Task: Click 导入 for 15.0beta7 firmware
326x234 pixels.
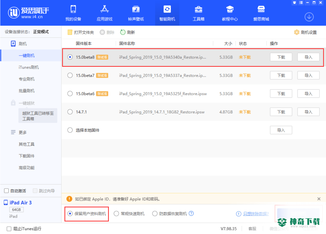Action: (308, 75)
